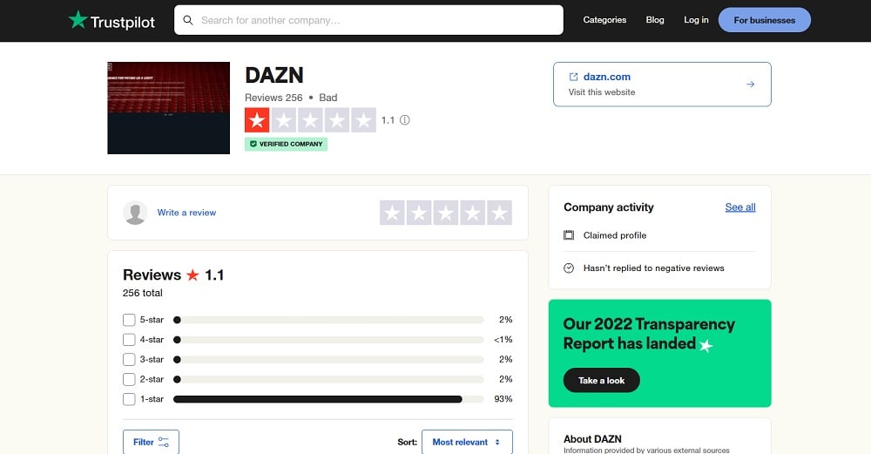The width and height of the screenshot is (871, 454).
Task: Click the 5-star 2% rating bar
Action: click(328, 320)
